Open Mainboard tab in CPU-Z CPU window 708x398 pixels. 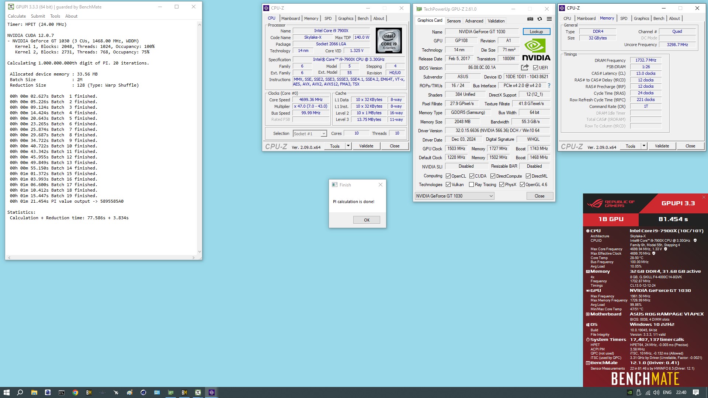291,18
